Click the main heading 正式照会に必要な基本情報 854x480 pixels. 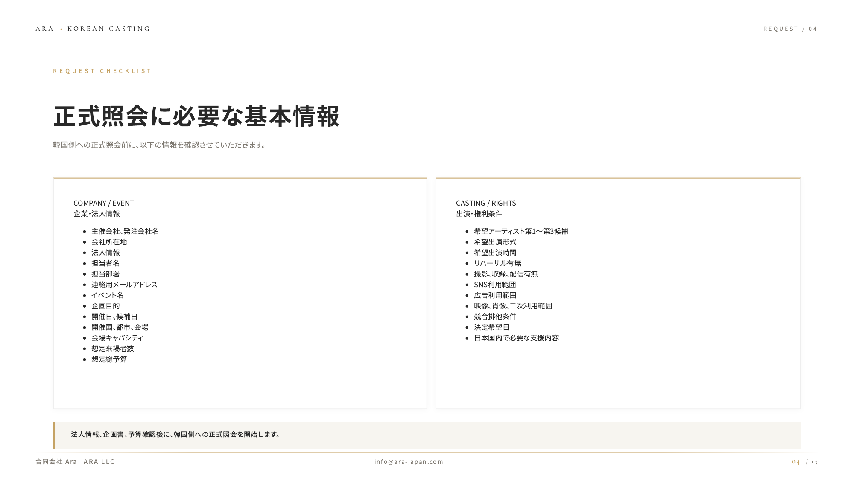(x=196, y=116)
